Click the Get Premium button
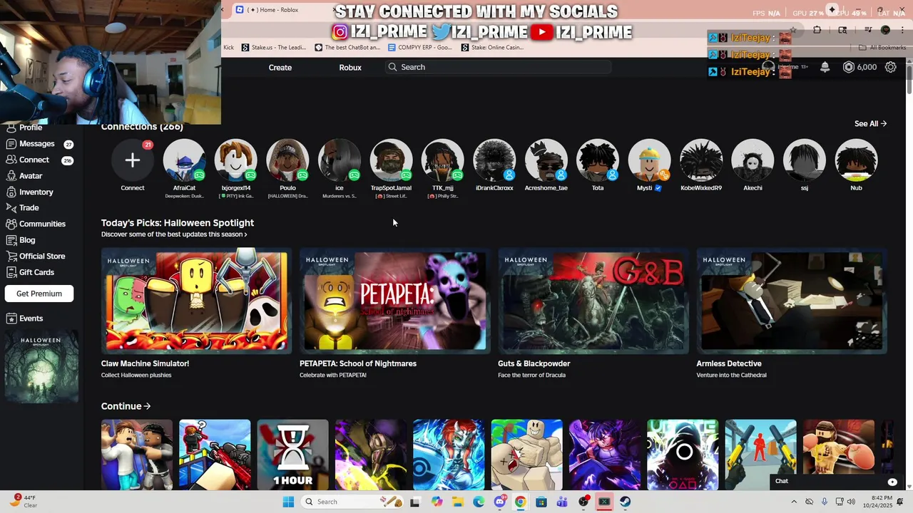This screenshot has height=513, width=913. pos(39,294)
